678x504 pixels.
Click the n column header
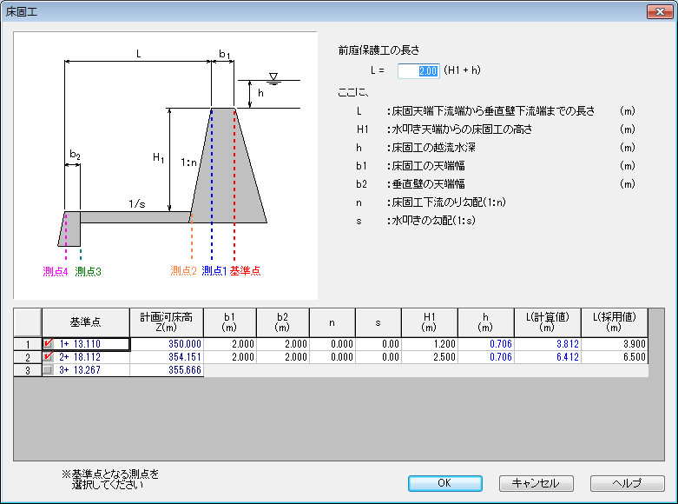332,322
